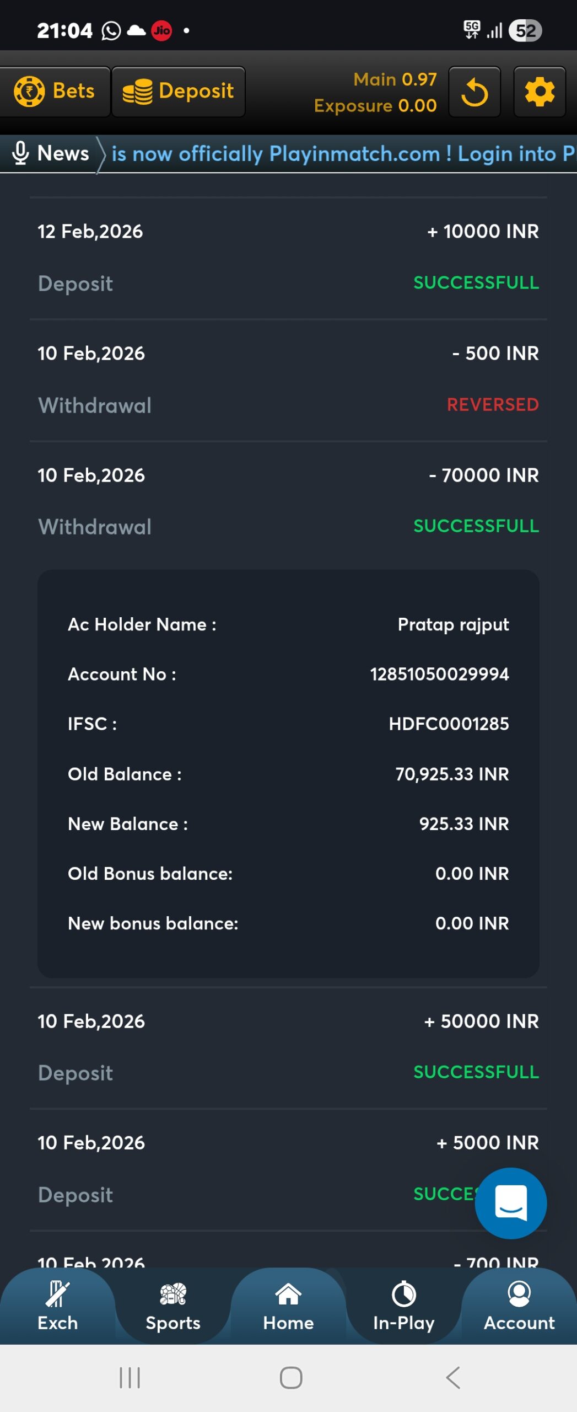Open the Sports tab
Viewport: 577px width, 1412px height.
point(173,1306)
